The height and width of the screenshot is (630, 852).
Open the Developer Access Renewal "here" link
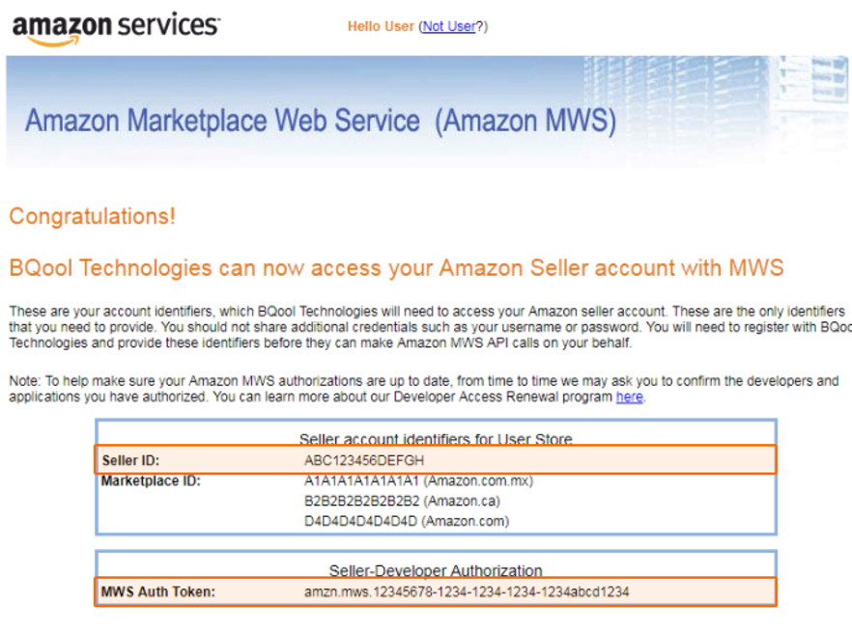pyautogui.click(x=629, y=397)
